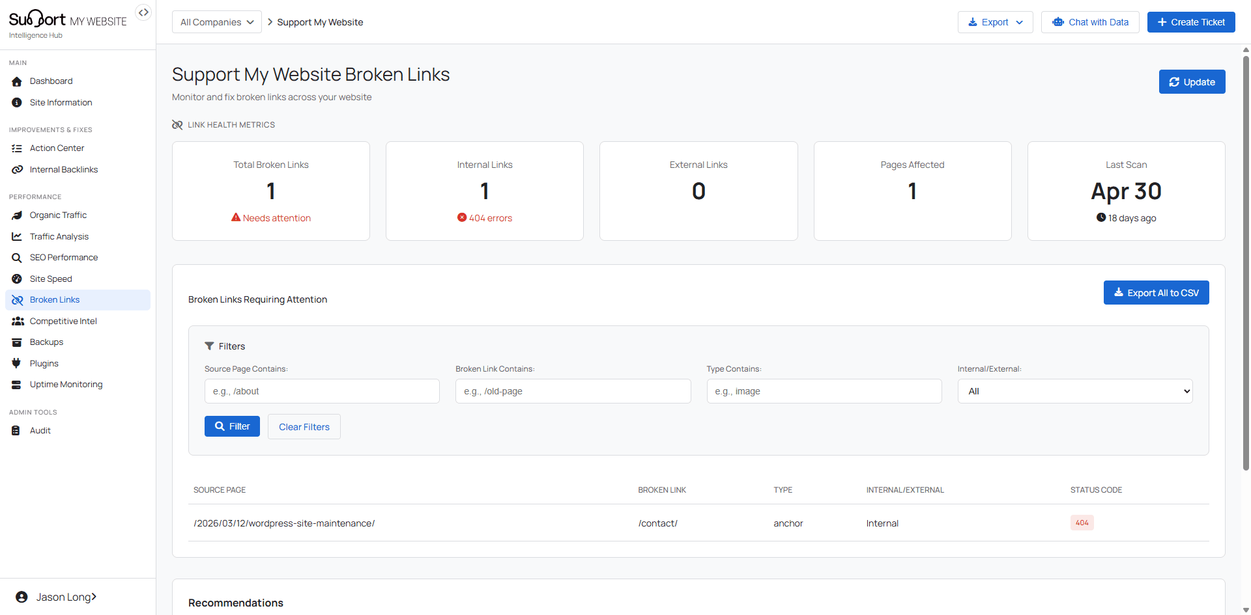Viewport: 1251px width, 615px height.
Task: Click the BROKEN LINK column header
Action: click(x=662, y=490)
